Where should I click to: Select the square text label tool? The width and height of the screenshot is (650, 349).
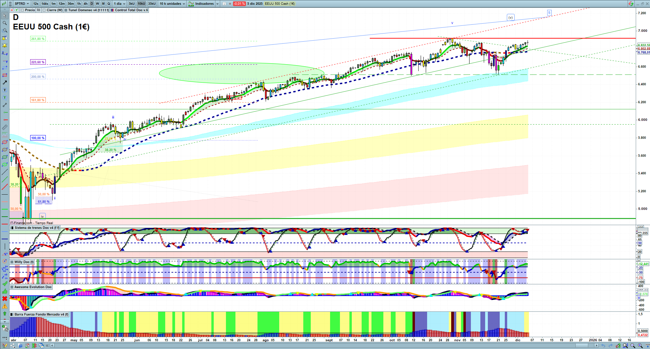5,90
